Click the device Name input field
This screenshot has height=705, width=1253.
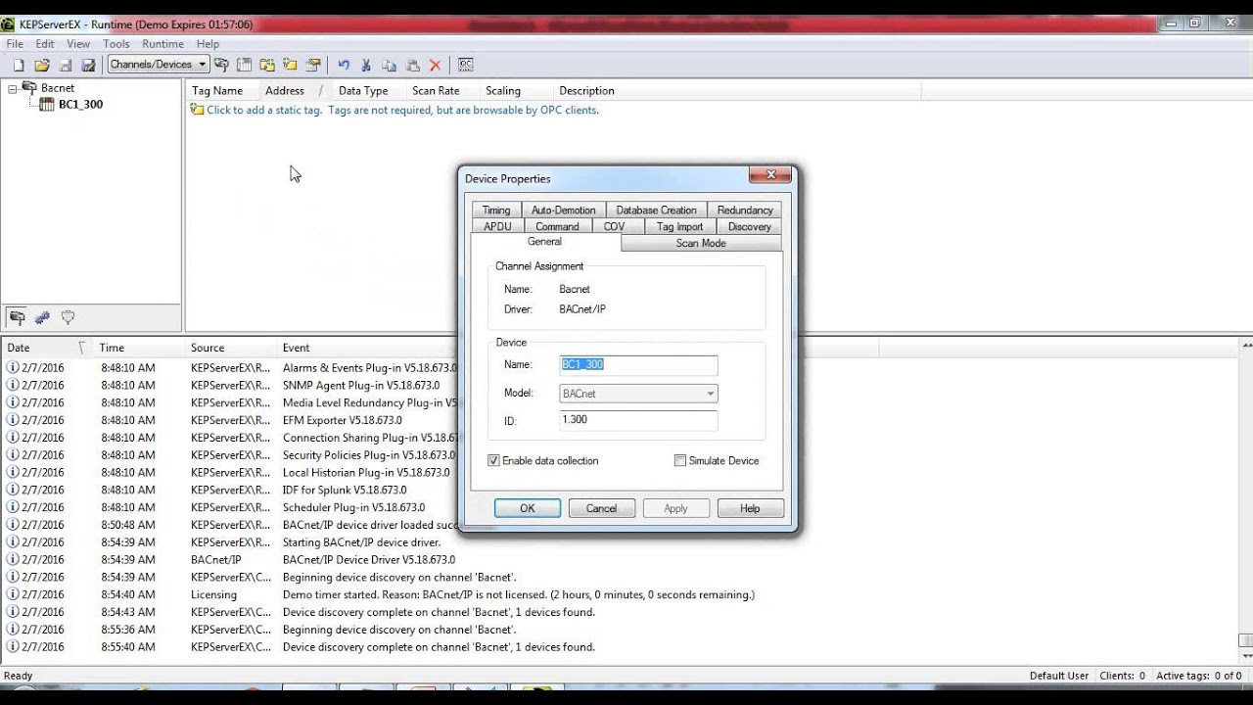(x=638, y=364)
